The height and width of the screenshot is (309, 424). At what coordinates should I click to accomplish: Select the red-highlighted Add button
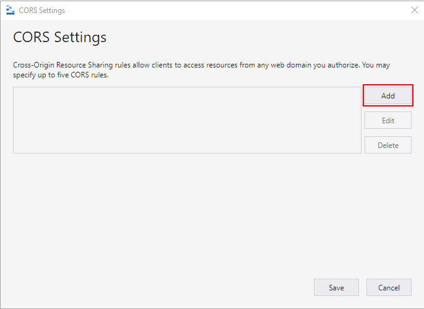click(x=387, y=95)
